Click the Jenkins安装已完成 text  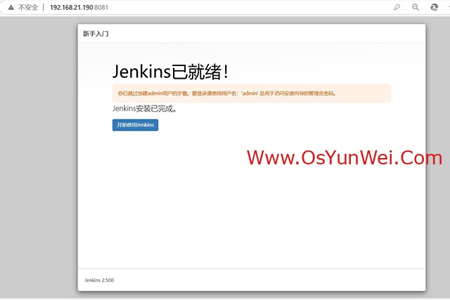point(144,109)
